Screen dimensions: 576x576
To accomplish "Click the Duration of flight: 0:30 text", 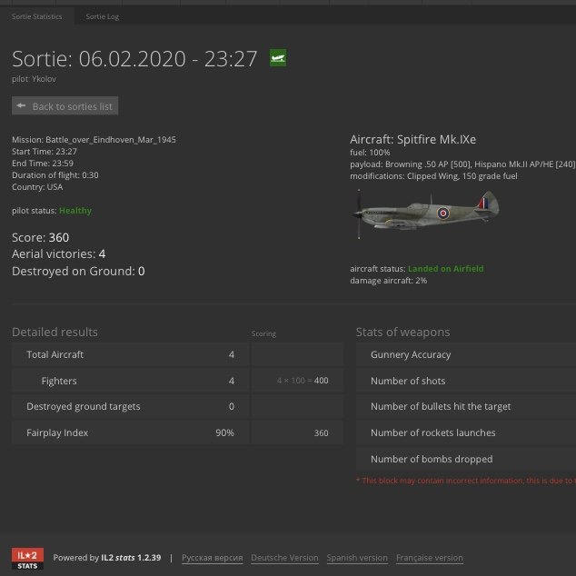I will click(x=55, y=174).
